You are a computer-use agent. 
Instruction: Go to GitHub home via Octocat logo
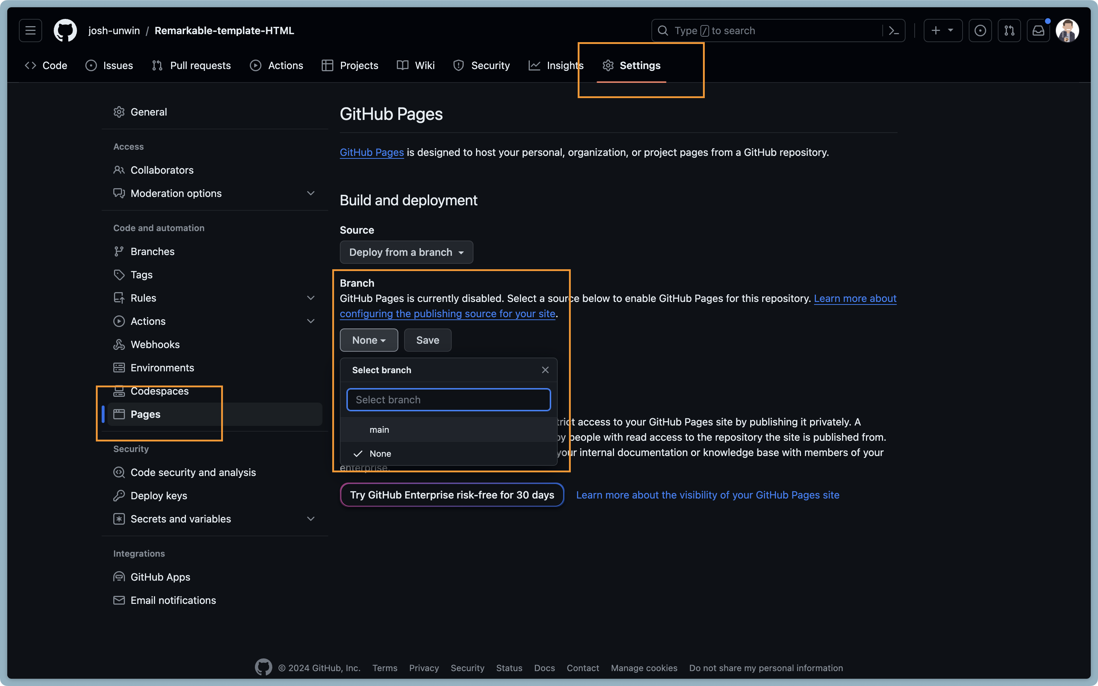coord(65,31)
